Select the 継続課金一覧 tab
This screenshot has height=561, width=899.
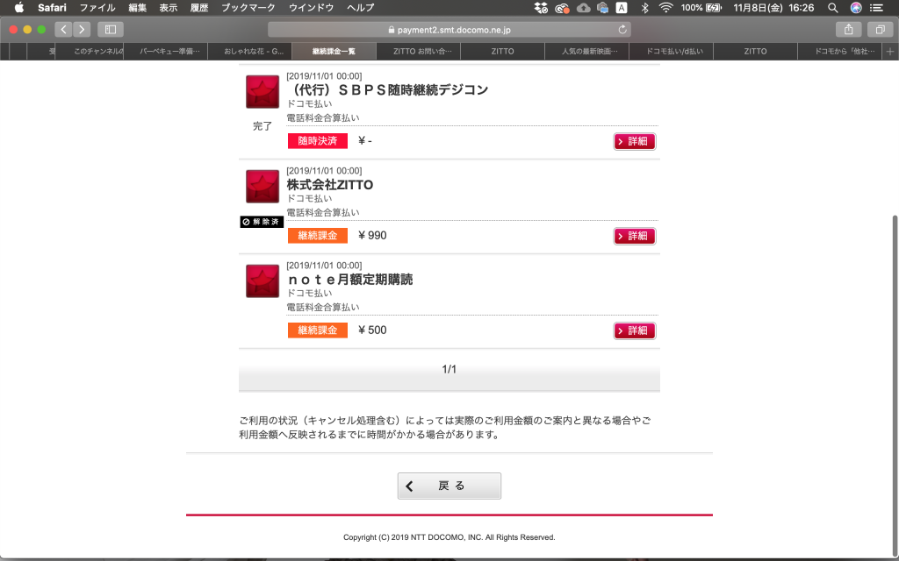(334, 52)
